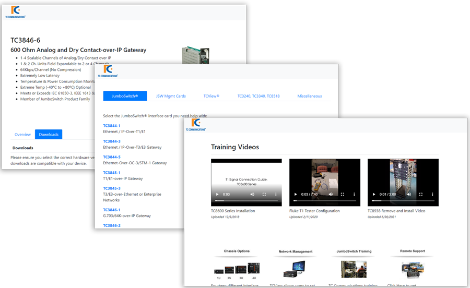Screen dimensions: 470x288
Task: Seek on TC8600 Series Installation progress bar
Action: [246, 200]
